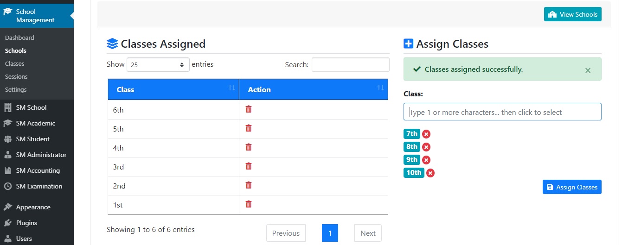Image resolution: width=622 pixels, height=245 pixels.
Task: Click 'Showing 1 to 6 of 6 entries' text
Action: point(151,229)
